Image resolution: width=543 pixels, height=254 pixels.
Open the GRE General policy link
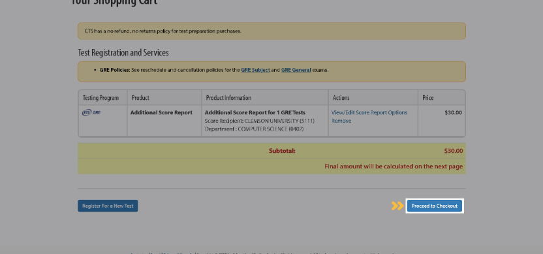pyautogui.click(x=296, y=70)
